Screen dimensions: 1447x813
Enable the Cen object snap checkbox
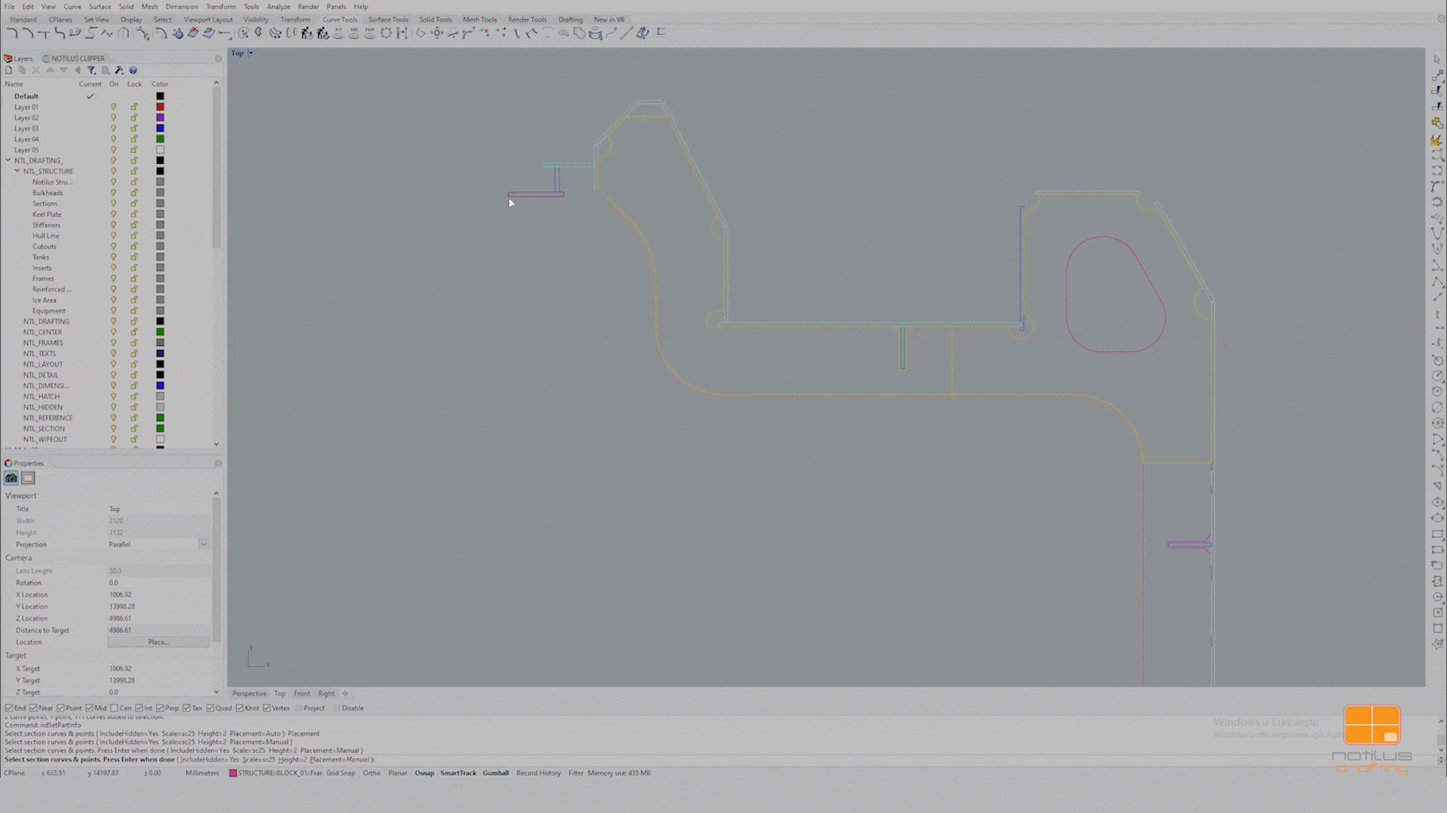(x=115, y=708)
